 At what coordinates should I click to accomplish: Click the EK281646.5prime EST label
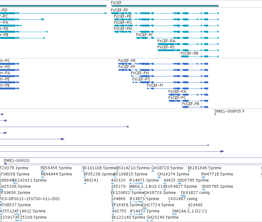pyautogui.click(x=204, y=168)
